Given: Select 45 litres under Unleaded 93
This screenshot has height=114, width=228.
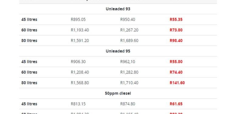Looking at the screenshot, I should pos(29,19).
